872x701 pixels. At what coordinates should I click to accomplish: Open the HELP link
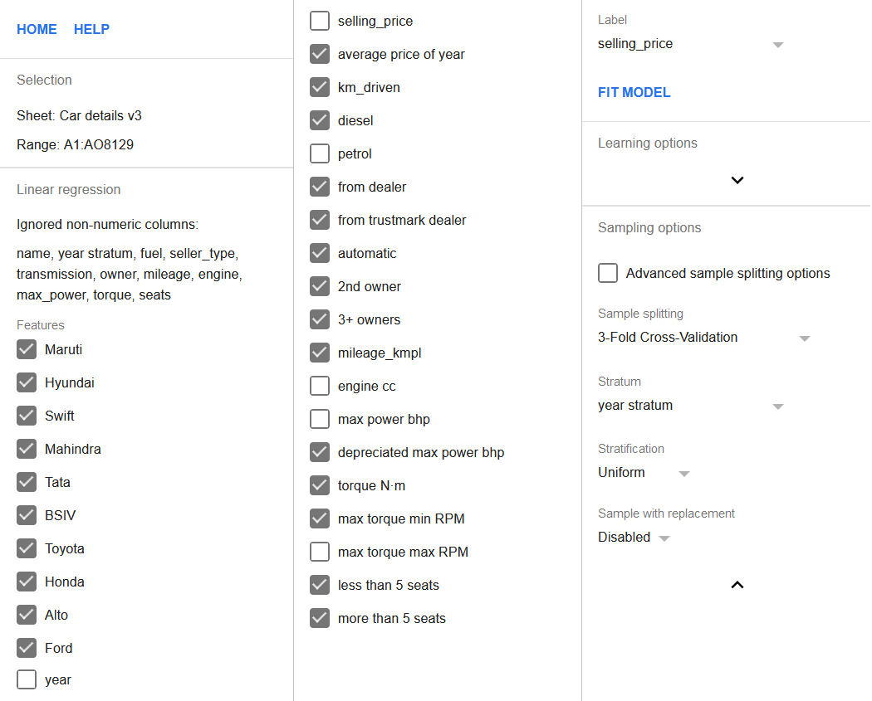click(91, 29)
